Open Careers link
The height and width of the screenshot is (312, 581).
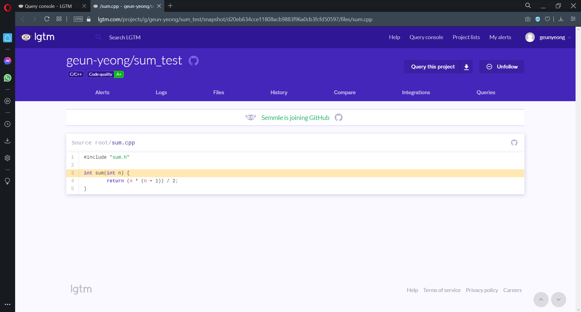(x=512, y=290)
